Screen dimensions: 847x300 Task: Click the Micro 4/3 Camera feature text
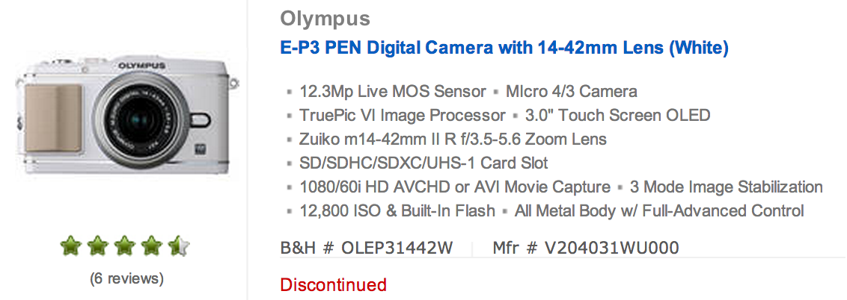click(572, 92)
